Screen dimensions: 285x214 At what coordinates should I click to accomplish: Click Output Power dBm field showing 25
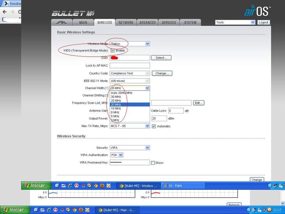point(159,118)
